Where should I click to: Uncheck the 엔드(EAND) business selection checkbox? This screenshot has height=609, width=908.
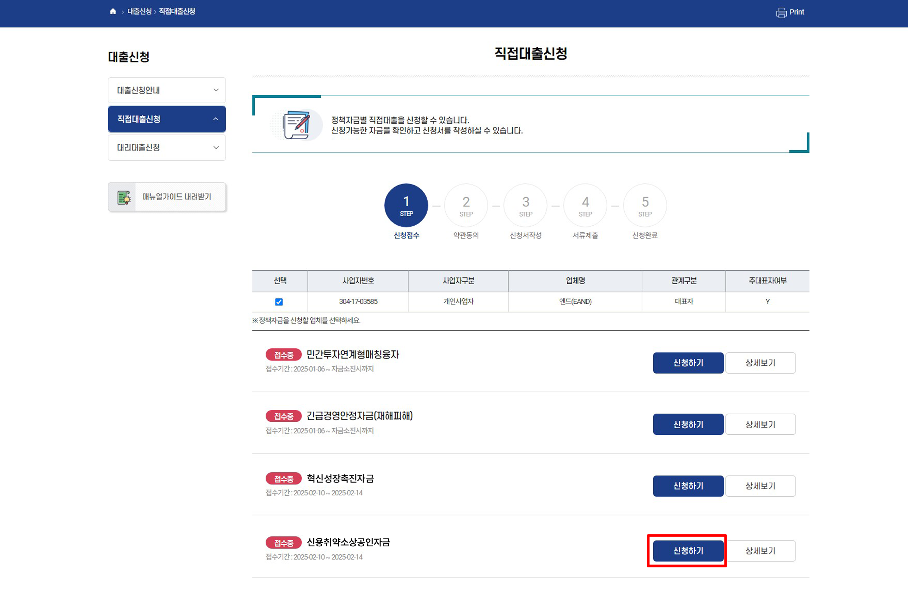click(x=279, y=302)
